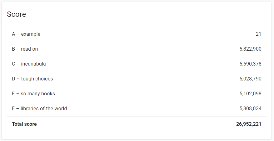Viewport: 274px width, 141px height.
Task: Click the score 5,102,098
Action: point(250,94)
